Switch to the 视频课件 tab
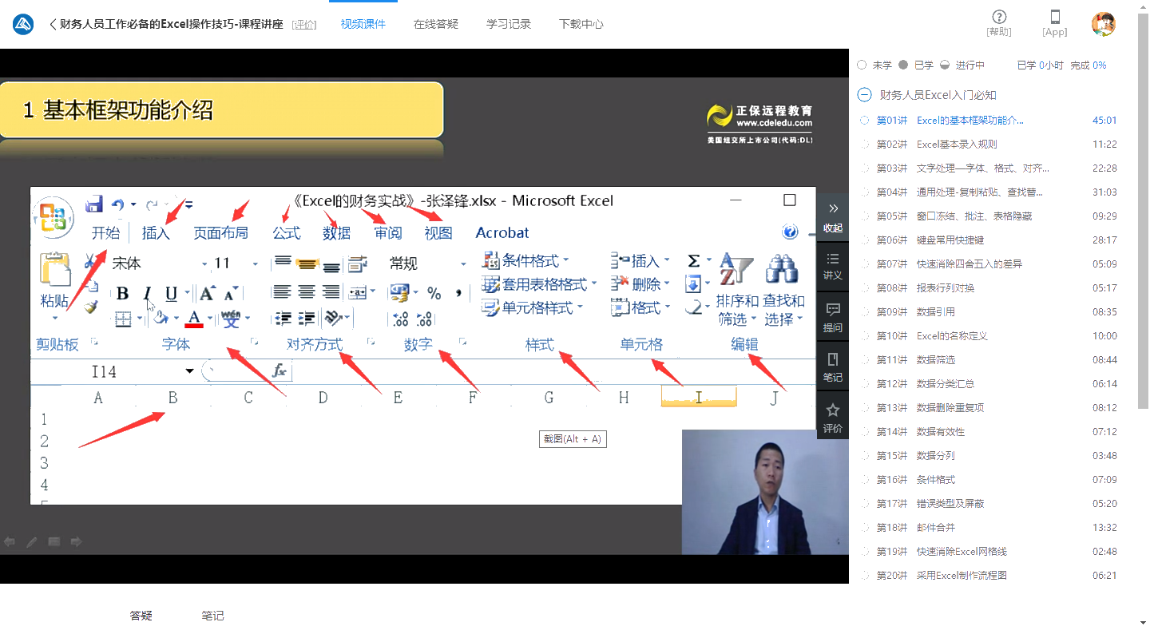The height and width of the screenshot is (630, 1150). 363,23
